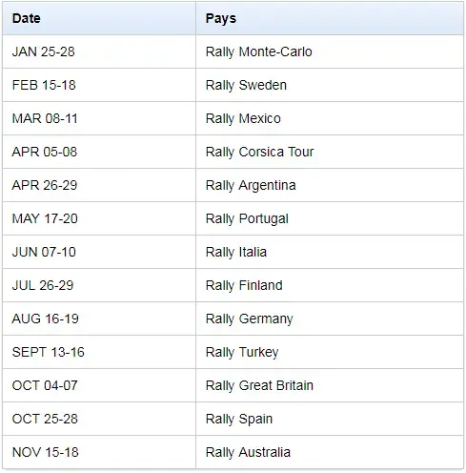The height and width of the screenshot is (473, 466).
Task: Select the Rally Sweden entry
Action: coord(330,85)
